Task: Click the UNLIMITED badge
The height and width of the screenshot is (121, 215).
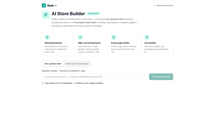Action: (93, 13)
